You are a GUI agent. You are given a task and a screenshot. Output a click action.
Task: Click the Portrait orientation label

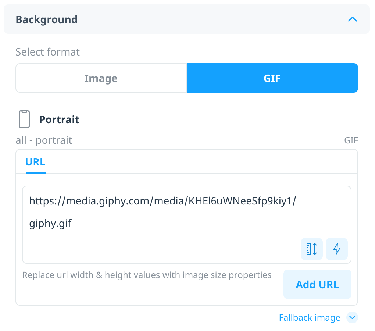click(59, 120)
